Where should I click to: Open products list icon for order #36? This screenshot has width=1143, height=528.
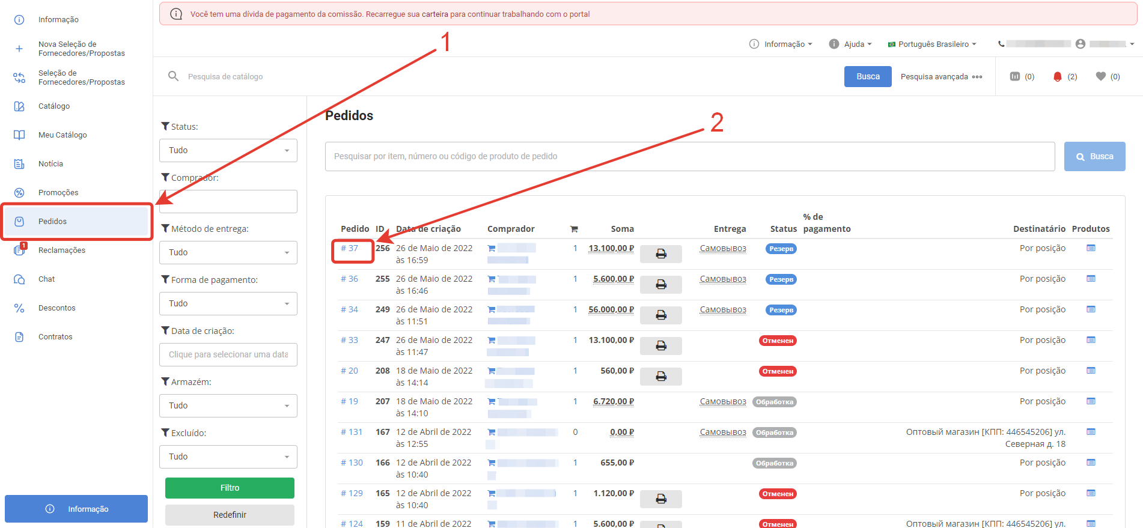(1091, 279)
